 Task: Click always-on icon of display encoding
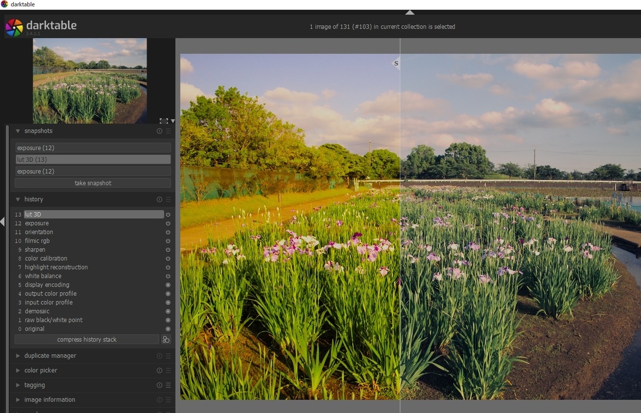(168, 285)
